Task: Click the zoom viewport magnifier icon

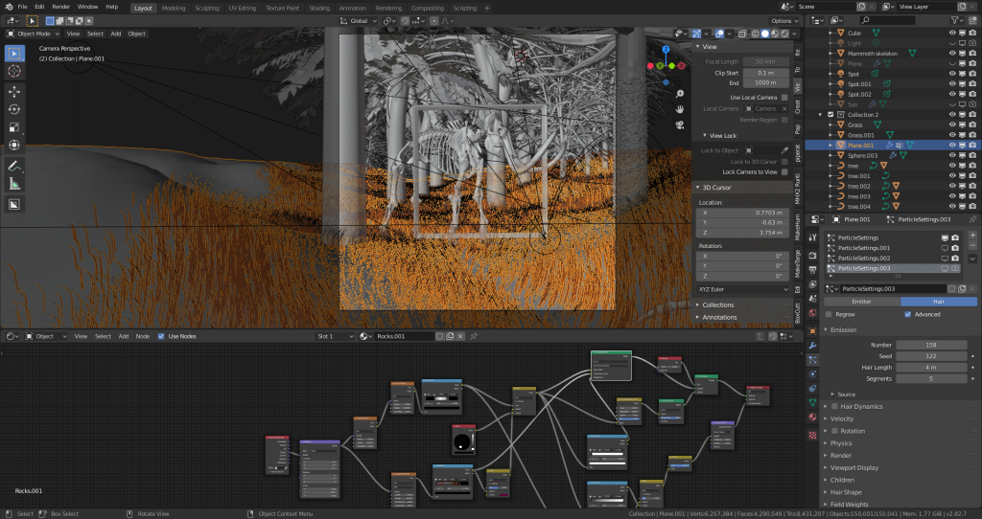Action: pos(680,94)
